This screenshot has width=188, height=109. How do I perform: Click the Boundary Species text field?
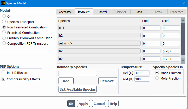click(x=77, y=73)
